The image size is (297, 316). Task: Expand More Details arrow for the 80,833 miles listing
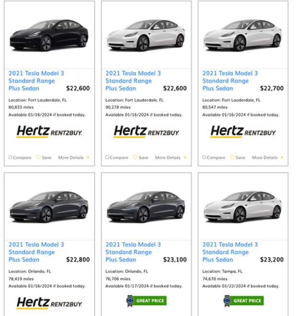pyautogui.click(x=88, y=157)
